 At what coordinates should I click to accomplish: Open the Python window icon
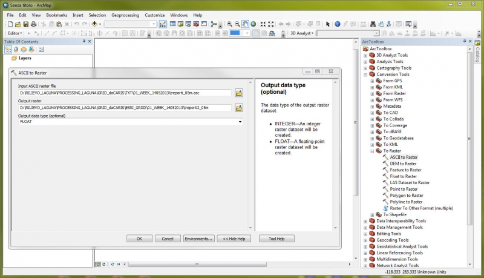(x=204, y=24)
